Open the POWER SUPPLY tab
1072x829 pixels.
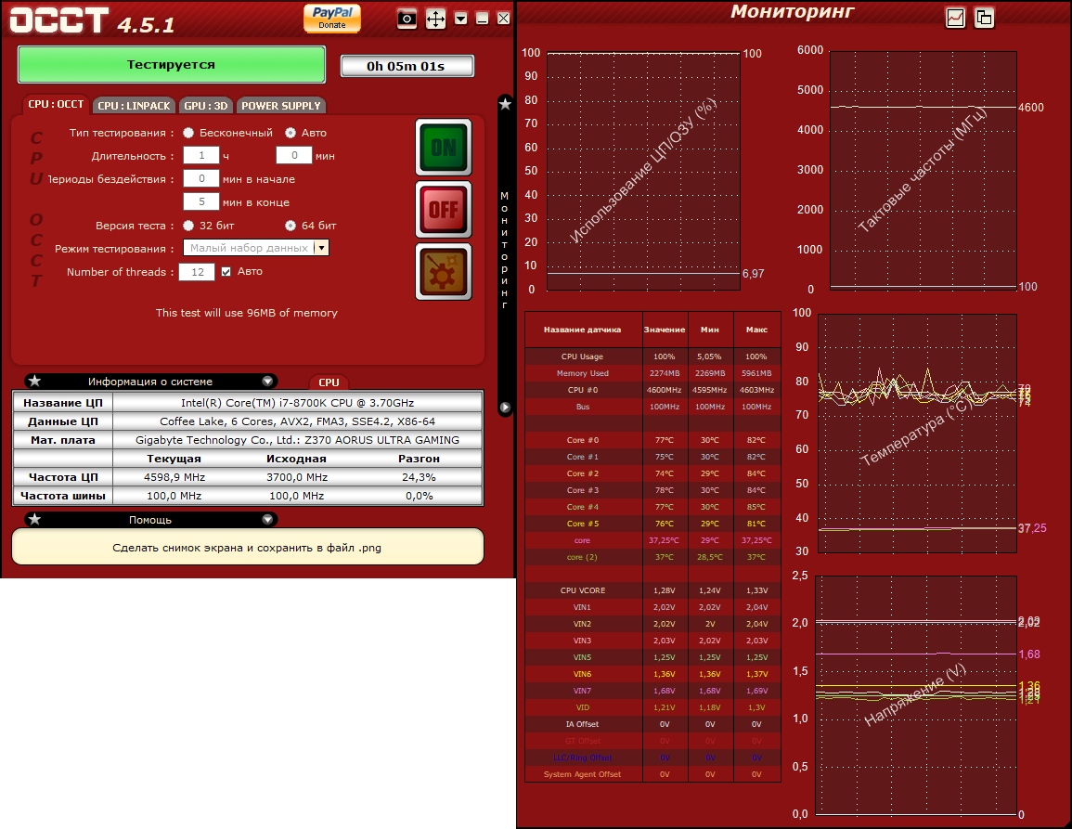pyautogui.click(x=281, y=105)
